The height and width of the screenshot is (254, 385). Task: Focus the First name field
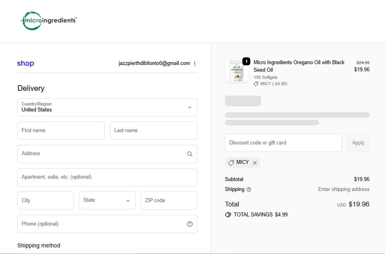61,131
